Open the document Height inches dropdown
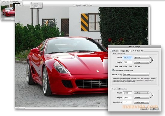 click(x=142, y=98)
